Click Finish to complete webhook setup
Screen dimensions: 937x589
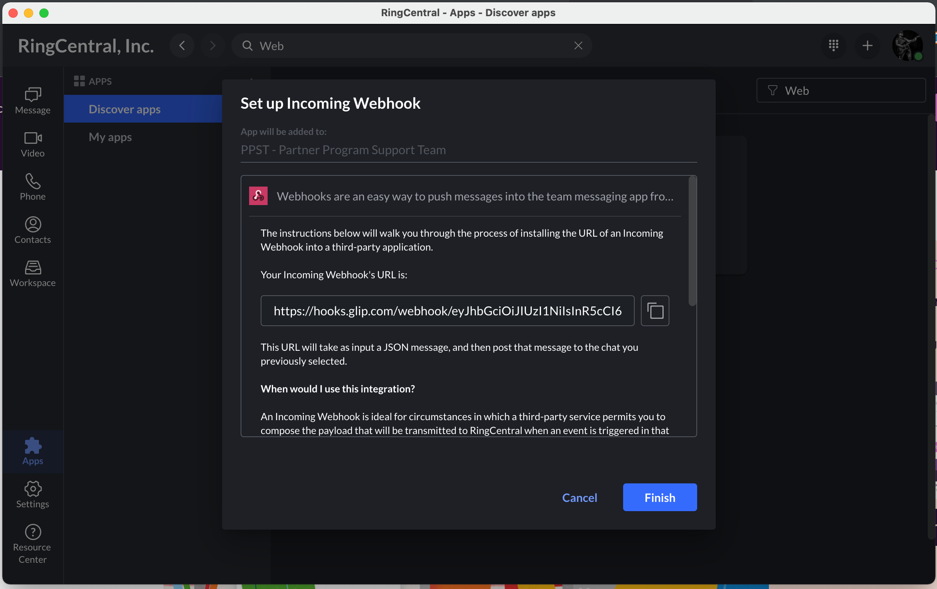659,497
